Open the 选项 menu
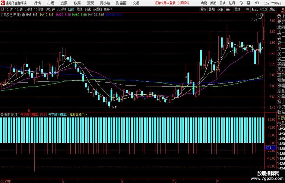Screen dimensions: 285x183 232,3
